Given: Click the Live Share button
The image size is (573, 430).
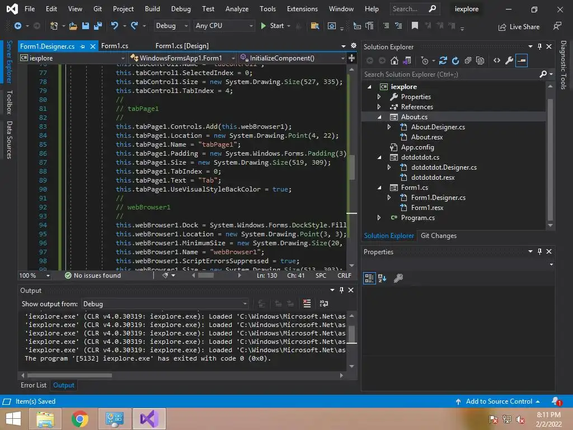Looking at the screenshot, I should coord(519,27).
